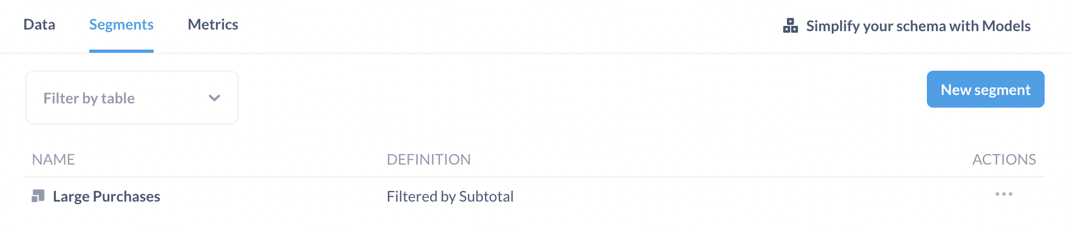Select the Segments tab
The height and width of the screenshot is (229, 1070).
pos(121,25)
